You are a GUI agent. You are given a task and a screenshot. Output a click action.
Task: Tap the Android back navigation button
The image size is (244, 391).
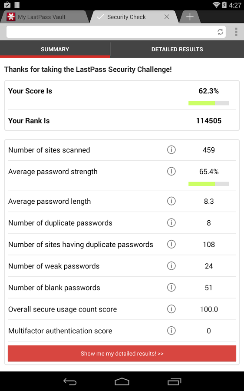click(70, 381)
